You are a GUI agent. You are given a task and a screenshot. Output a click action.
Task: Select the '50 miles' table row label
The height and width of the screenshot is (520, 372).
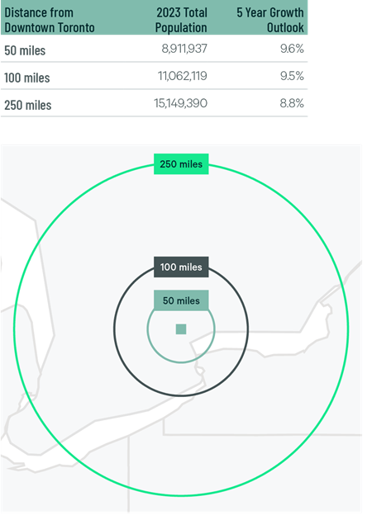tap(25, 50)
